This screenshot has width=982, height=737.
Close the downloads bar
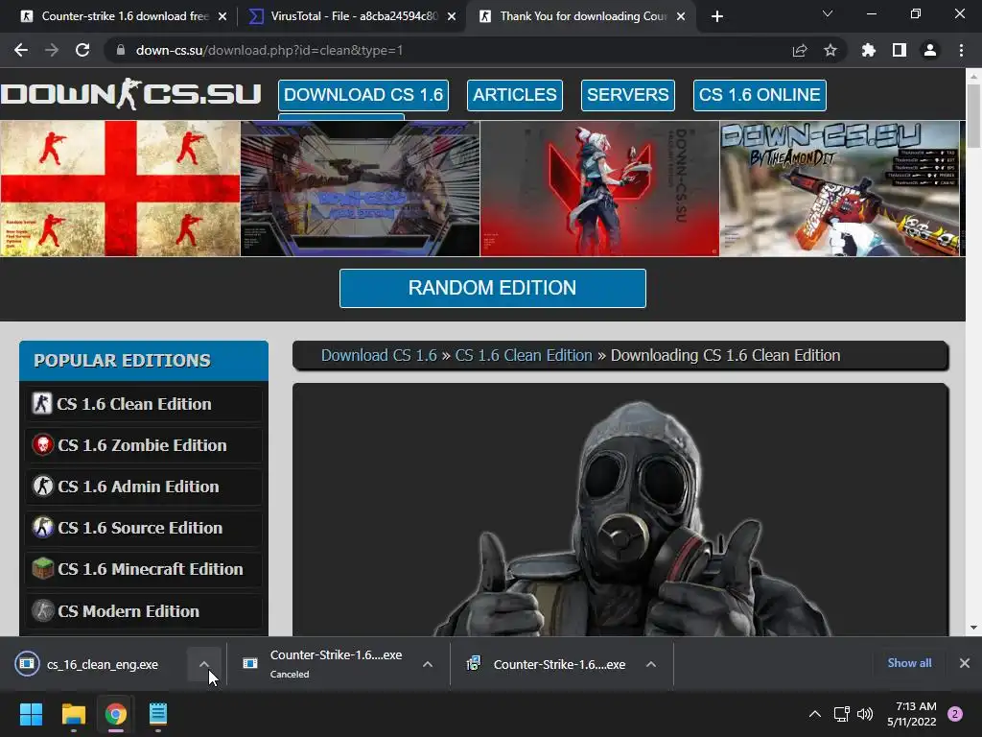(x=965, y=663)
